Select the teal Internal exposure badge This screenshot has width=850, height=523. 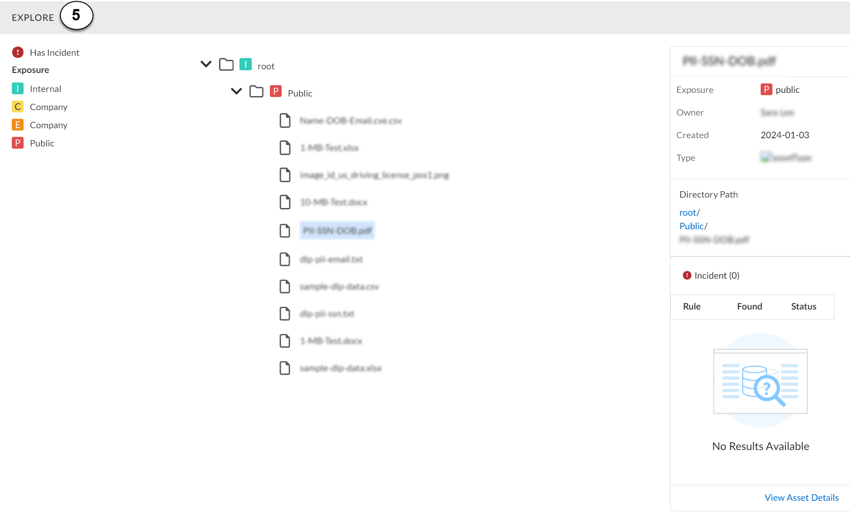18,89
